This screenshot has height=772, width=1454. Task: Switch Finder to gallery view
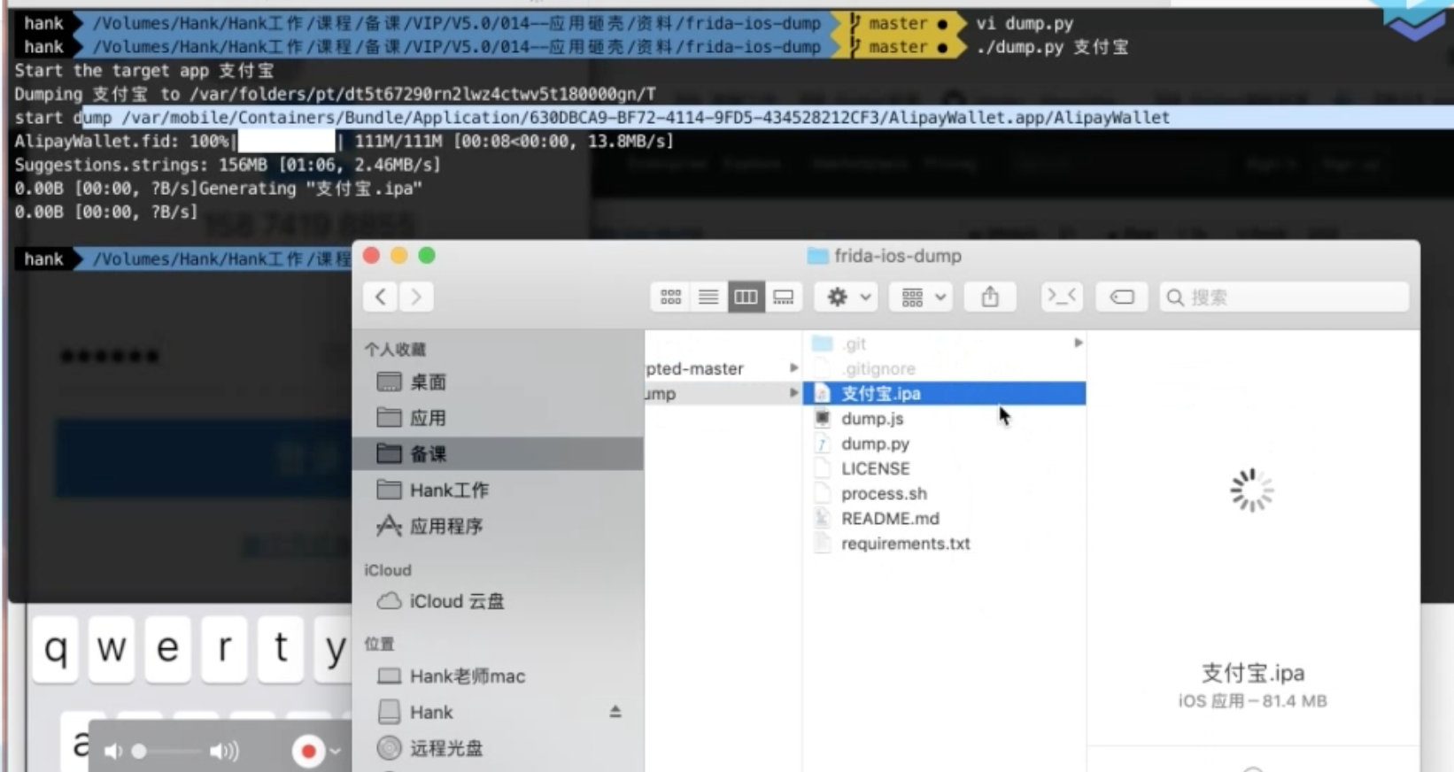(784, 297)
